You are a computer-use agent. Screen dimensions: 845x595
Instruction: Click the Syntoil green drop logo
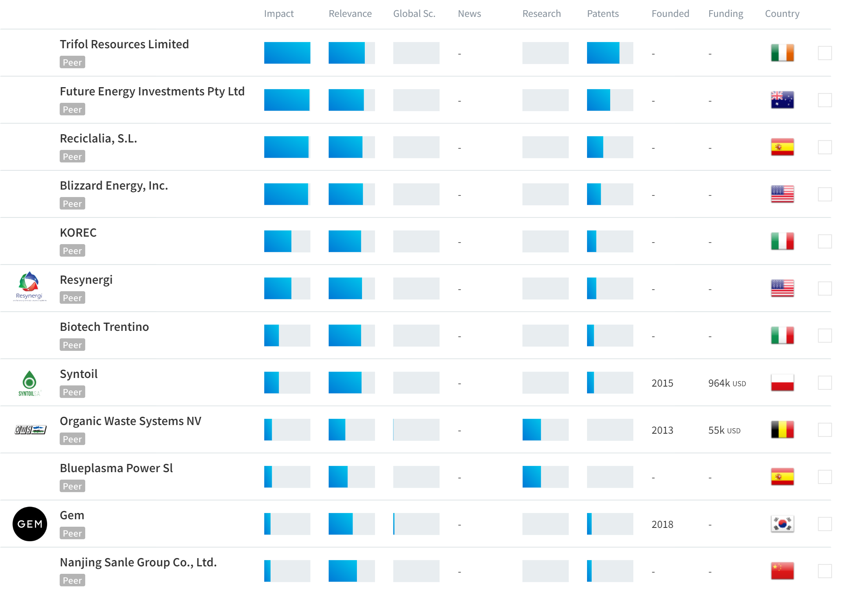[x=29, y=383]
